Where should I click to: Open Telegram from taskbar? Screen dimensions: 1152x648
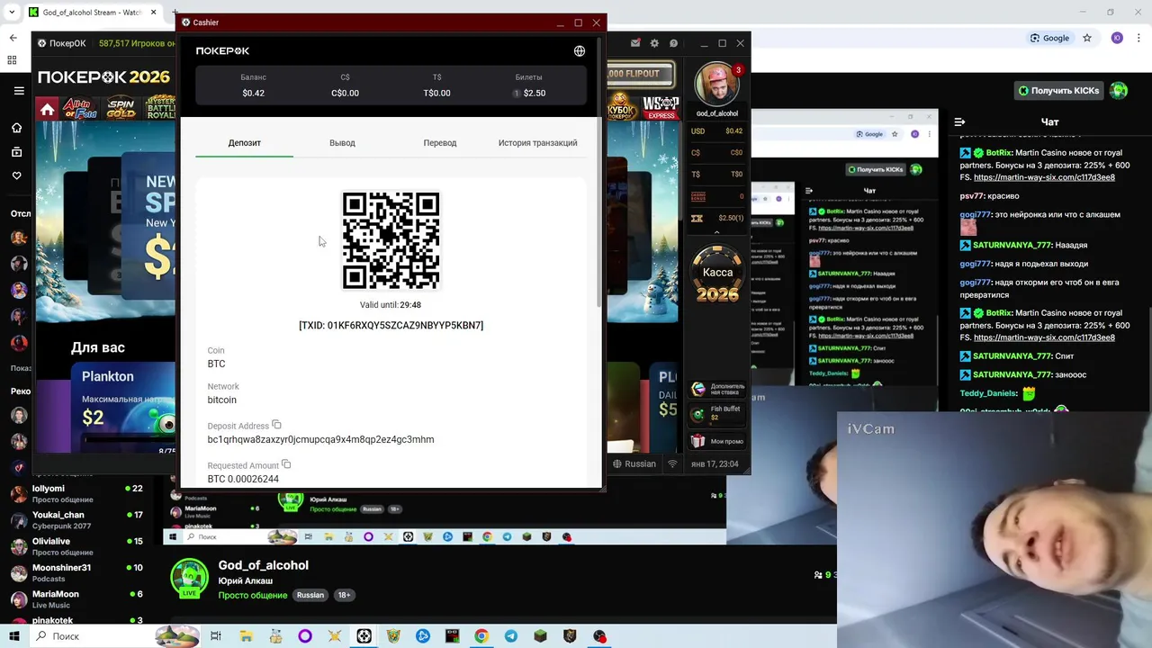(x=511, y=636)
